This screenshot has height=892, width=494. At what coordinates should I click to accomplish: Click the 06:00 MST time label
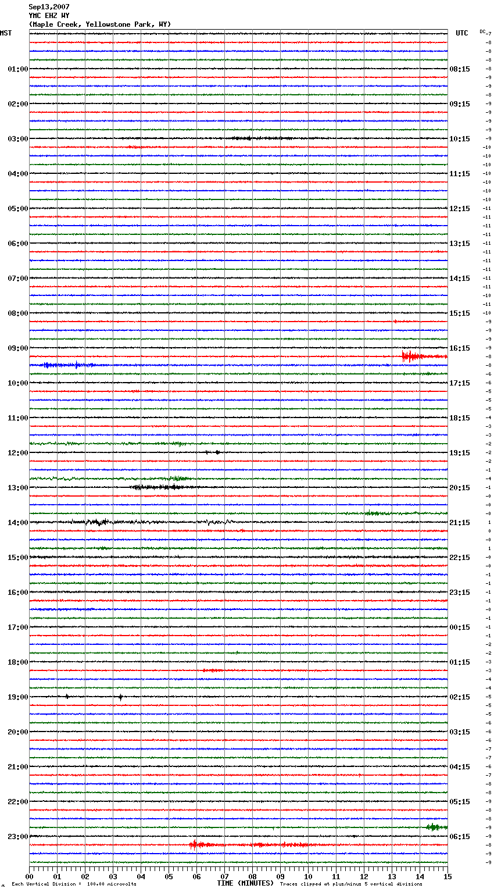click(18, 244)
